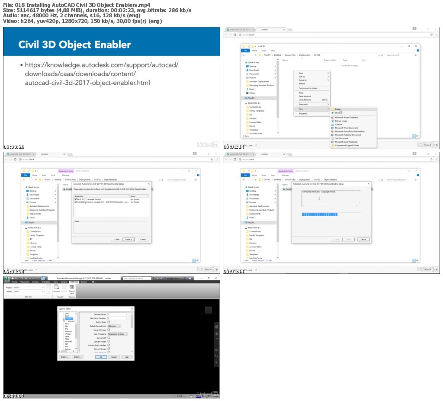Select the arrow Select tool on Navisworks navigation bar
443x401 pixels.
point(216,363)
